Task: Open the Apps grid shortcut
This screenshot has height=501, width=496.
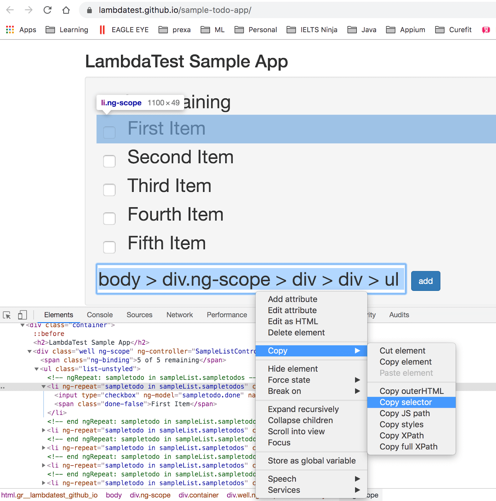Action: point(10,30)
